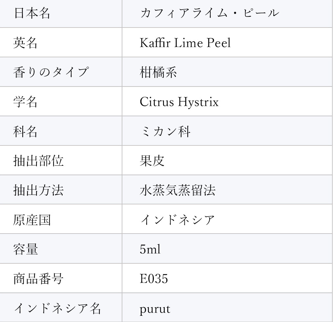Image resolution: width=333 pixels, height=322 pixels.
Task: Click the 容量 row label
Action: (25, 249)
